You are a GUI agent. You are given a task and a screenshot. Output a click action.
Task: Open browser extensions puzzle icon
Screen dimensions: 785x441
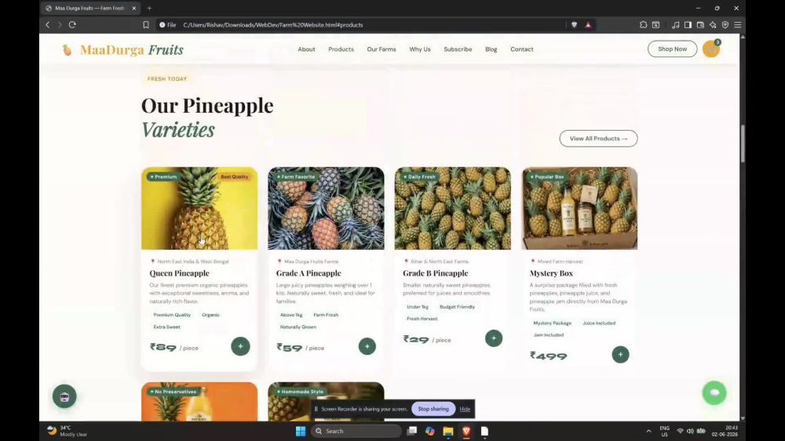[644, 24]
